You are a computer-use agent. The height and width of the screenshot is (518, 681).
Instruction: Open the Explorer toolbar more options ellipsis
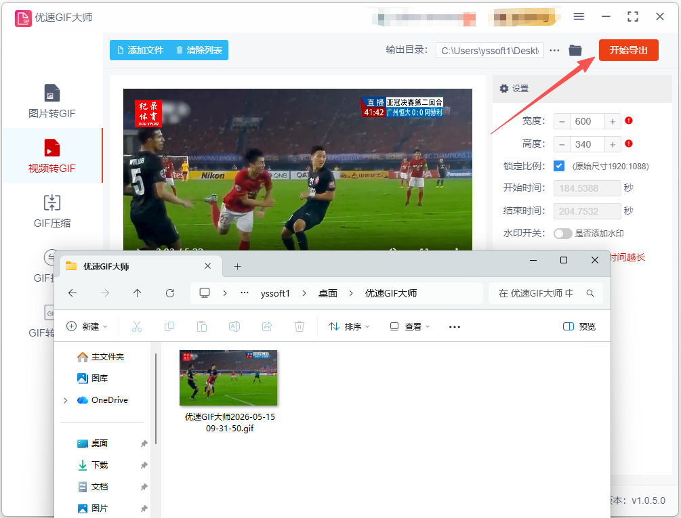click(454, 326)
